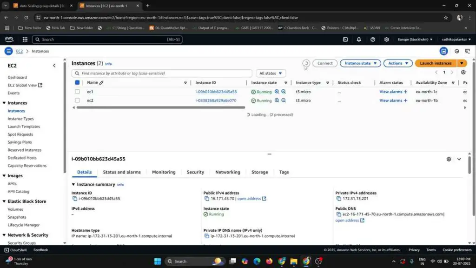The height and width of the screenshot is (268, 476).
Task: Zoom in icon for ec1 instance state
Action: (277, 92)
